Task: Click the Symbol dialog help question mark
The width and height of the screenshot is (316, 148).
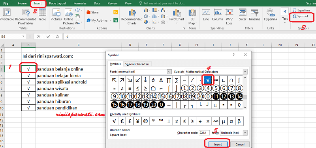Action: point(234,55)
